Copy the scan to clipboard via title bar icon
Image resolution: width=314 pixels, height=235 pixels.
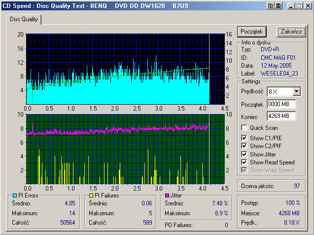point(270,6)
